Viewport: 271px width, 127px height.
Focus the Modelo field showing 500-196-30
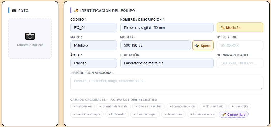click(x=156, y=45)
